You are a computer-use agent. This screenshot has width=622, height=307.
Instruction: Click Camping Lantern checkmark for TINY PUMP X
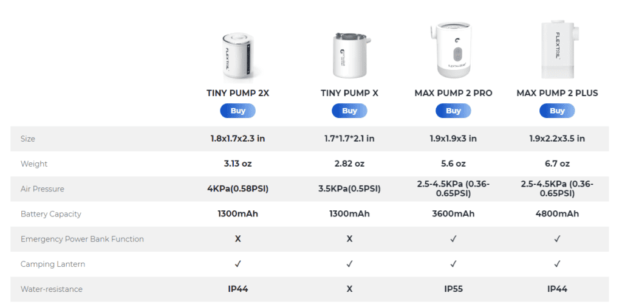click(x=349, y=264)
